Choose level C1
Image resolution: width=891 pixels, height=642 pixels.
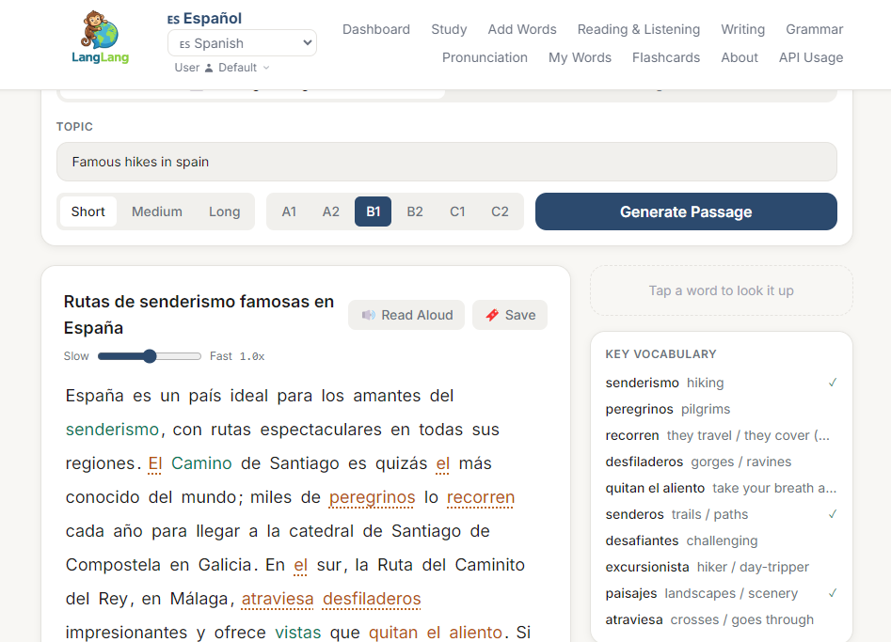pos(457,211)
